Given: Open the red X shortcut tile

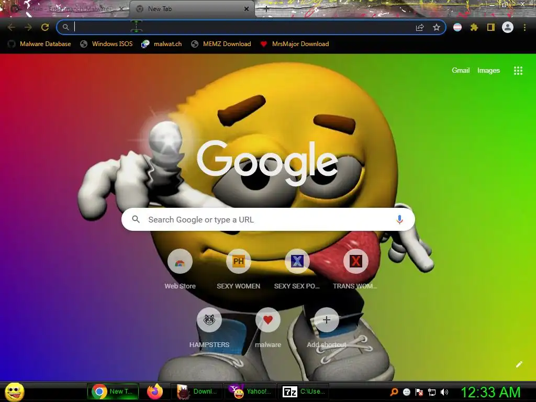Looking at the screenshot, I should 355,270.
